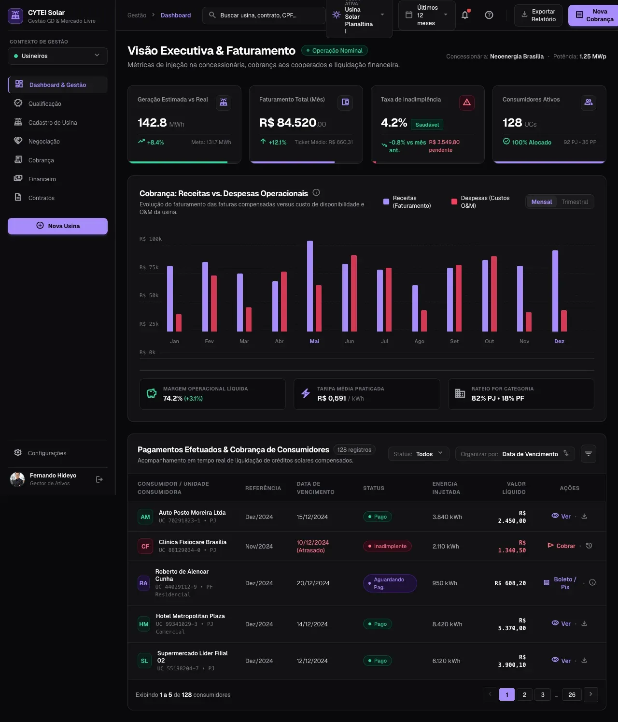The image size is (618, 722).
Task: Click the Consumidores Ativos people icon
Action: click(x=589, y=102)
